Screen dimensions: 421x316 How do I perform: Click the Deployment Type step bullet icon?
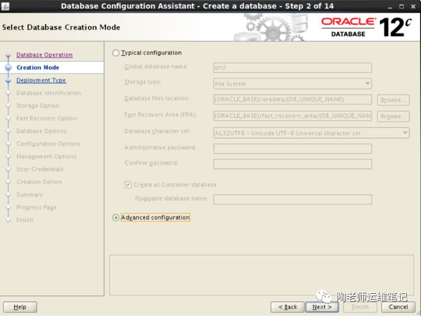pos(8,81)
